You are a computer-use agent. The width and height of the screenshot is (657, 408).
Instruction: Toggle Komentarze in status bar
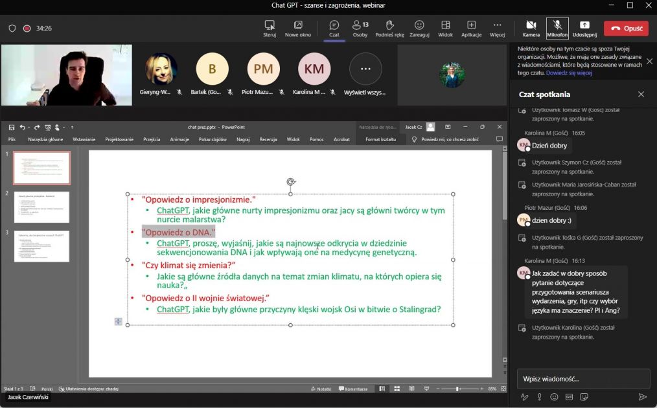353,389
